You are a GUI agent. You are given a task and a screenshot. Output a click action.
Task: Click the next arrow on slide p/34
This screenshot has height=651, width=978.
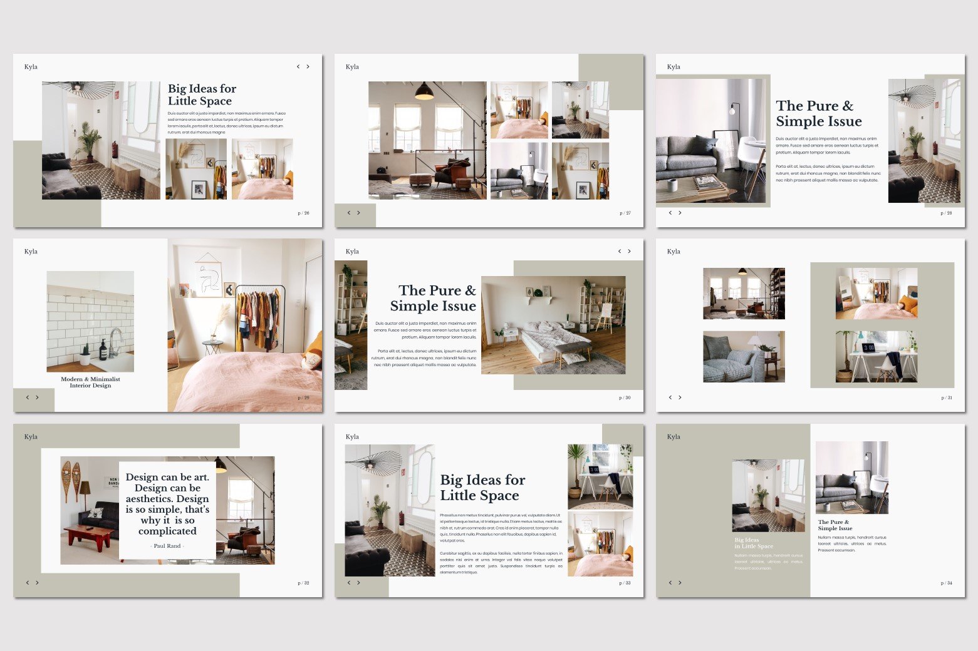click(680, 583)
